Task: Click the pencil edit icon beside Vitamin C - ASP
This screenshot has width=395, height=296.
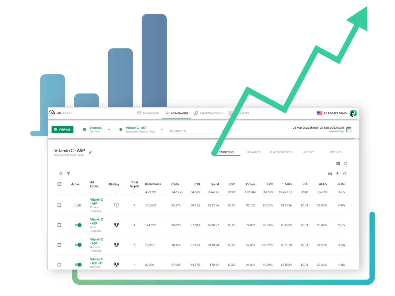Action: coord(91,152)
